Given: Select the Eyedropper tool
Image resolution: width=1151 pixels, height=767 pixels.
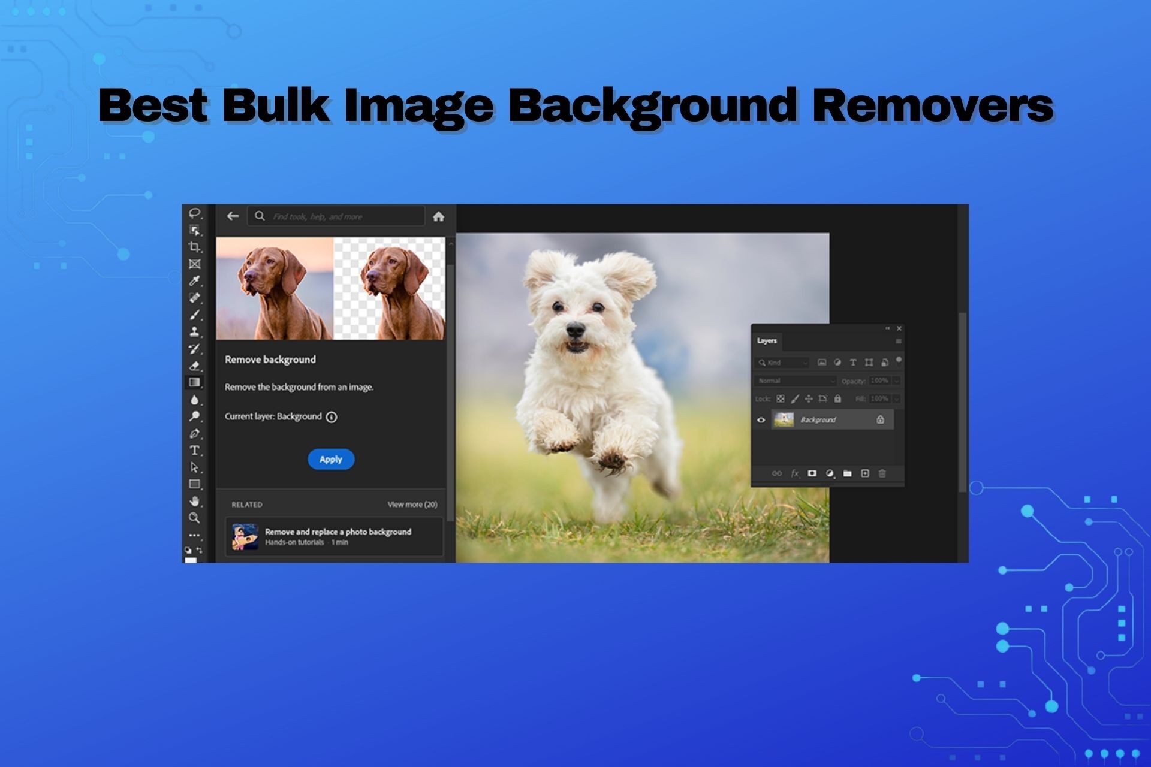Looking at the screenshot, I should click(x=194, y=280).
